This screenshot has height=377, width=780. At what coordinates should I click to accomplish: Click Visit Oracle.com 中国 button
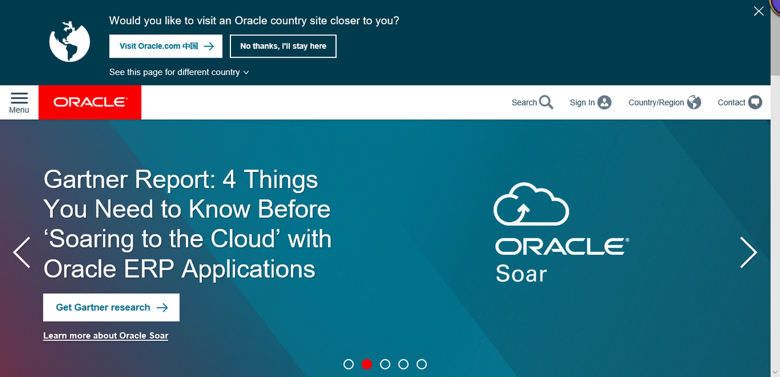[166, 46]
